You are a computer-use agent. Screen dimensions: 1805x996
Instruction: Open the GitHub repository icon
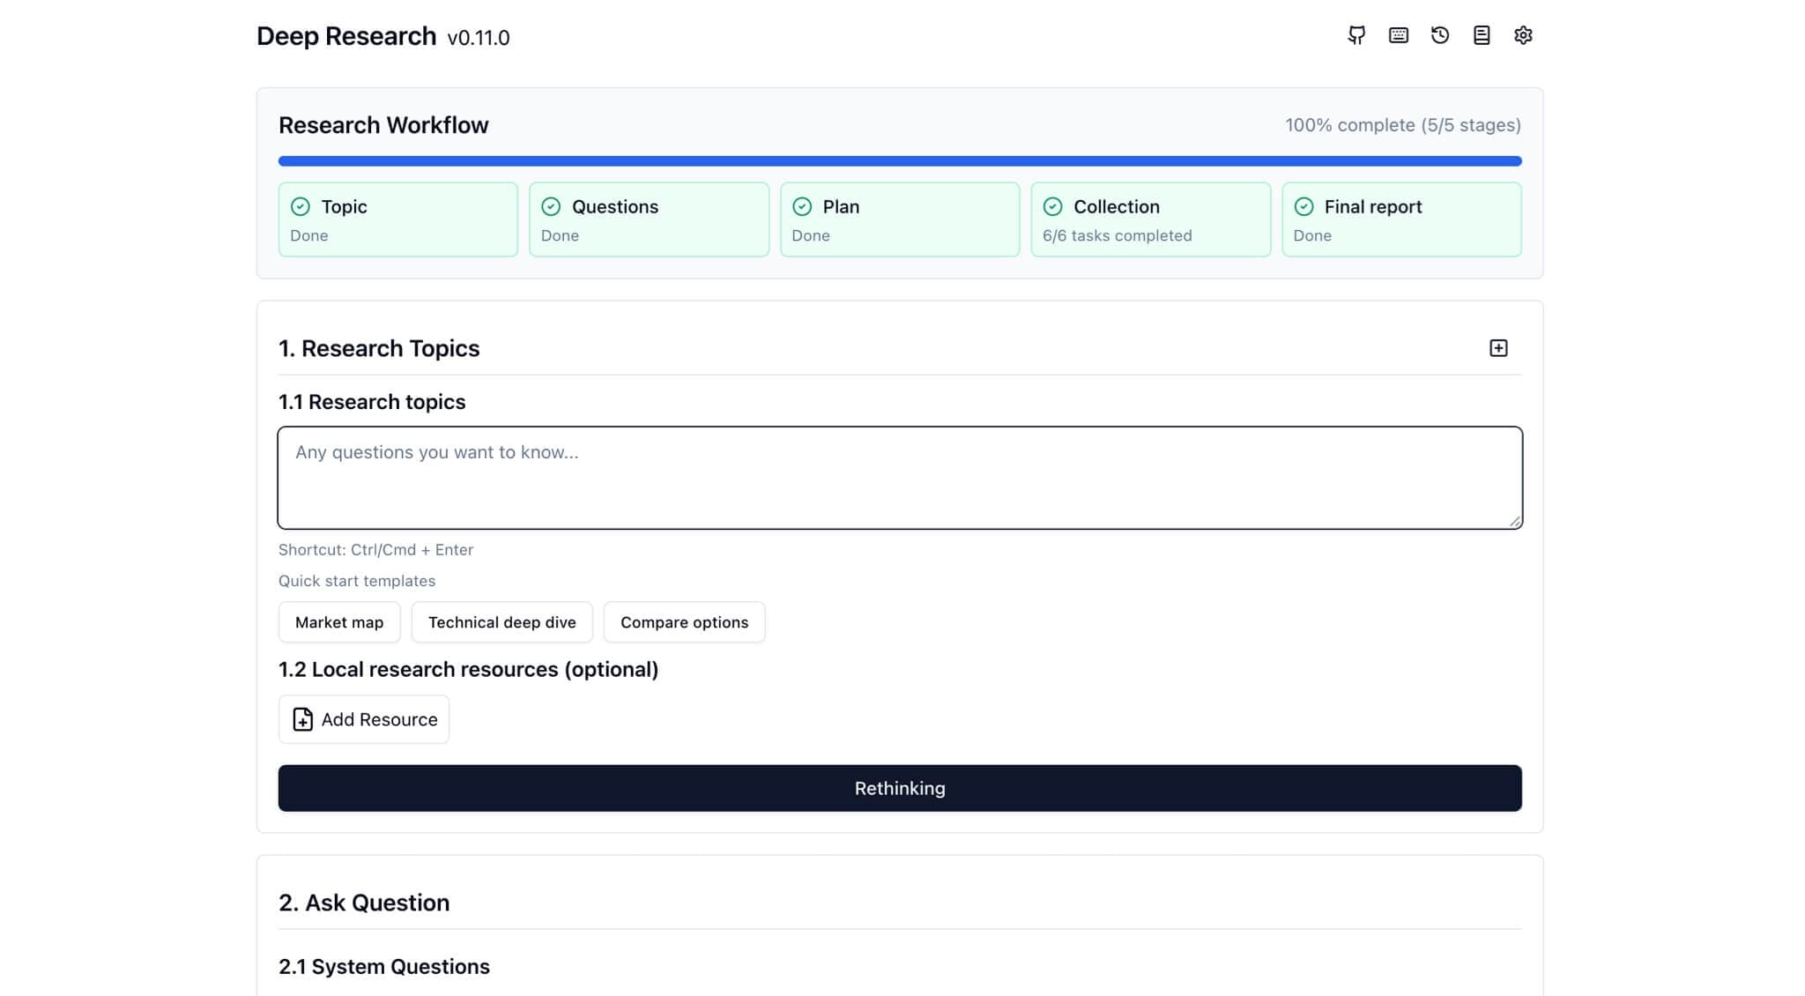pyautogui.click(x=1356, y=35)
